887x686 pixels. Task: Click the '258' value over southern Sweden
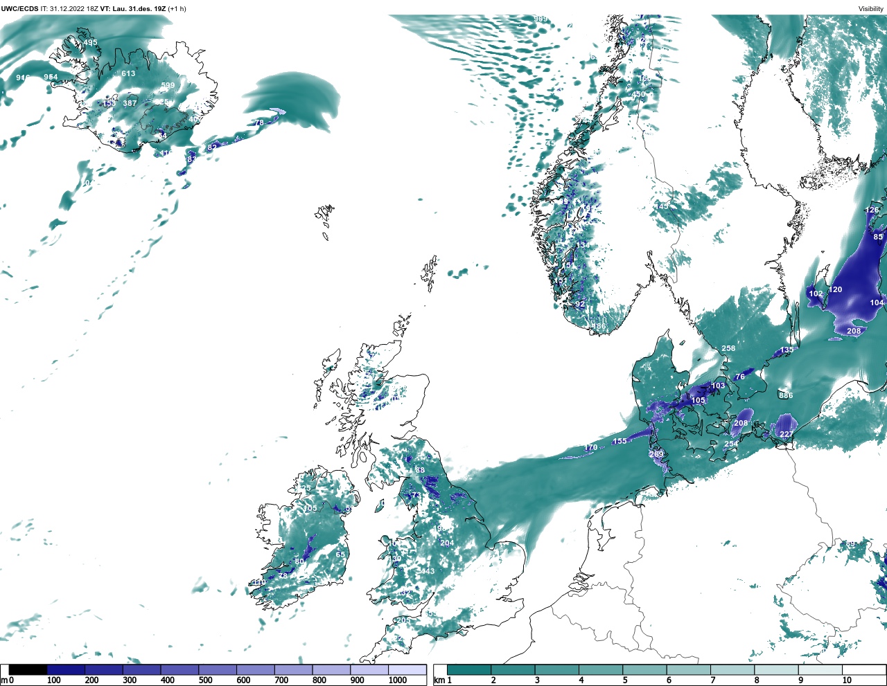(728, 348)
